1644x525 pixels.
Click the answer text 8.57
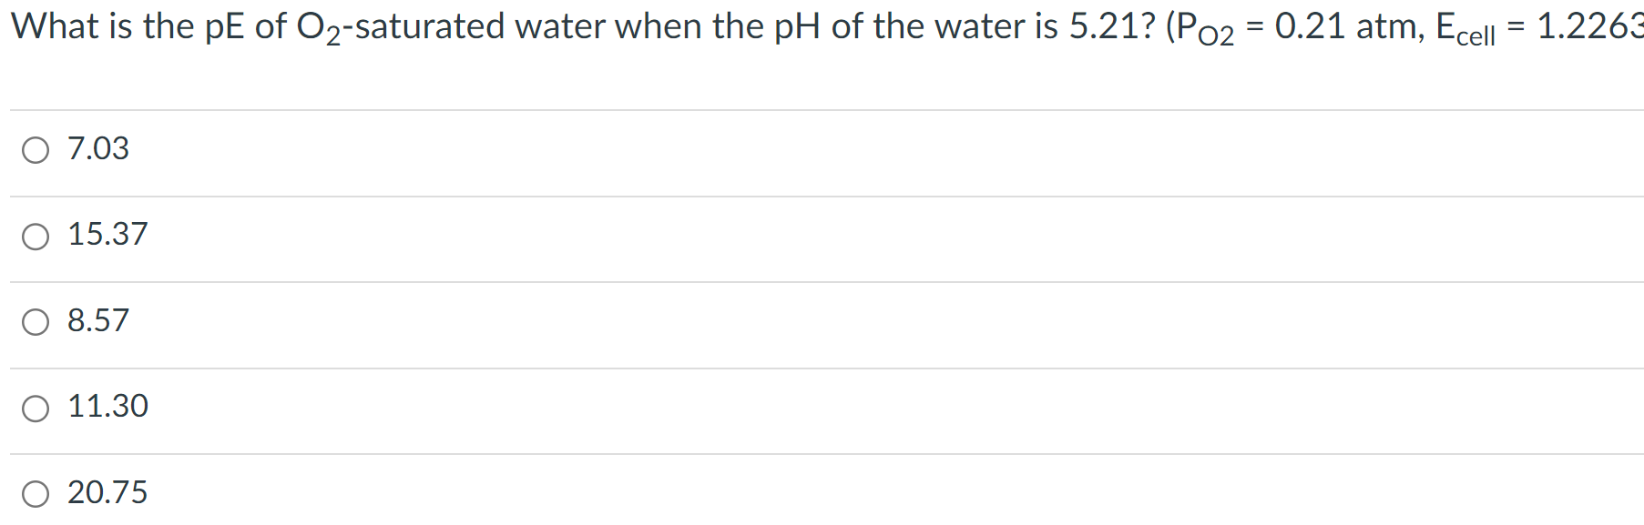pyautogui.click(x=97, y=319)
